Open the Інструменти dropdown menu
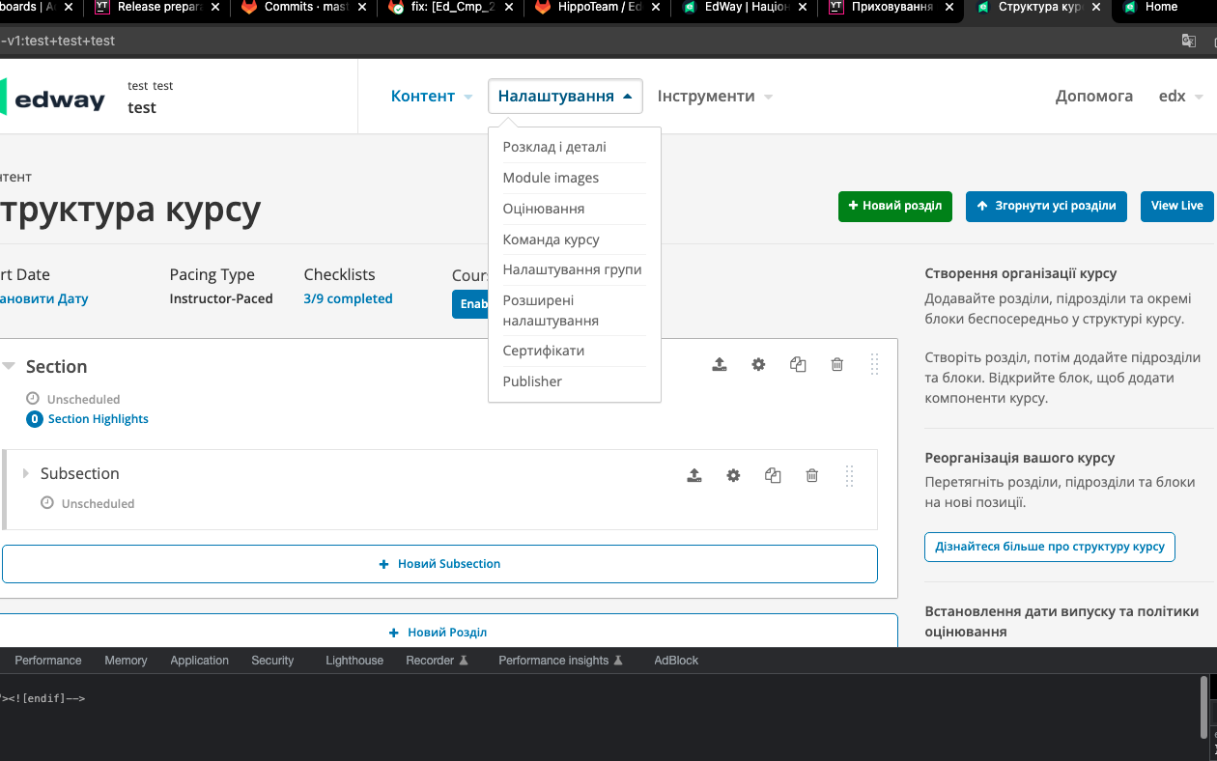The image size is (1217, 761). 715,97
